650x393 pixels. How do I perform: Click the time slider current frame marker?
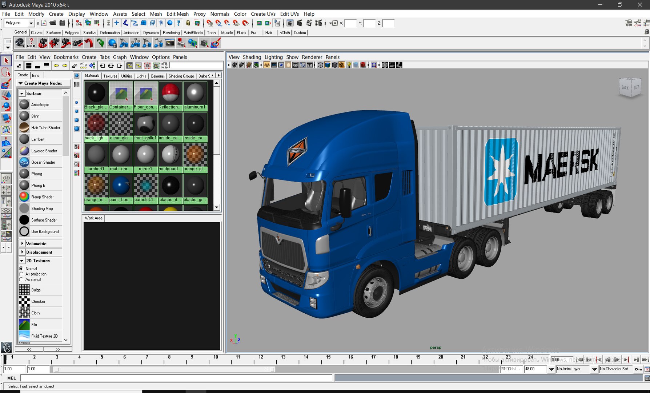[5, 360]
